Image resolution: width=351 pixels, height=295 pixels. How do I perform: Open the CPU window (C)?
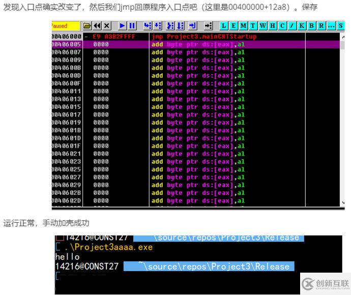(x=282, y=26)
